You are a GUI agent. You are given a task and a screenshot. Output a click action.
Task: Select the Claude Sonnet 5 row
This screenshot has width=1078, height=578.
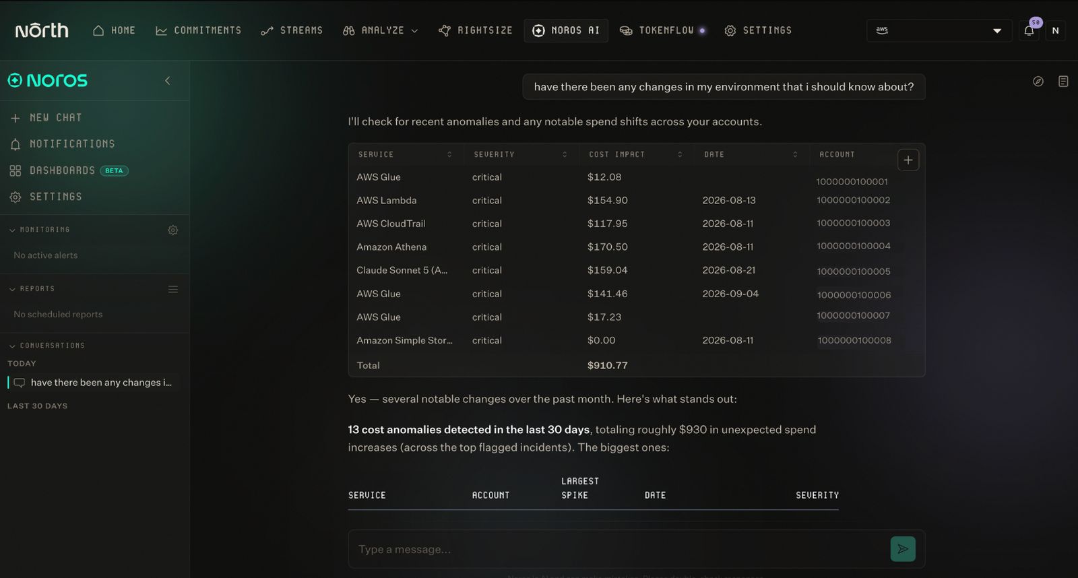point(636,270)
